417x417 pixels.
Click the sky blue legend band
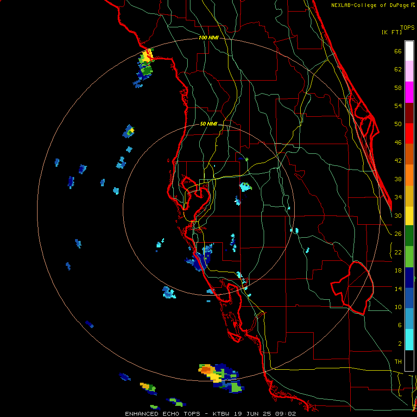click(409, 319)
